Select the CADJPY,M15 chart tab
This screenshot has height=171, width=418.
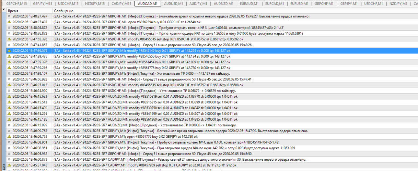(x=121, y=4)
